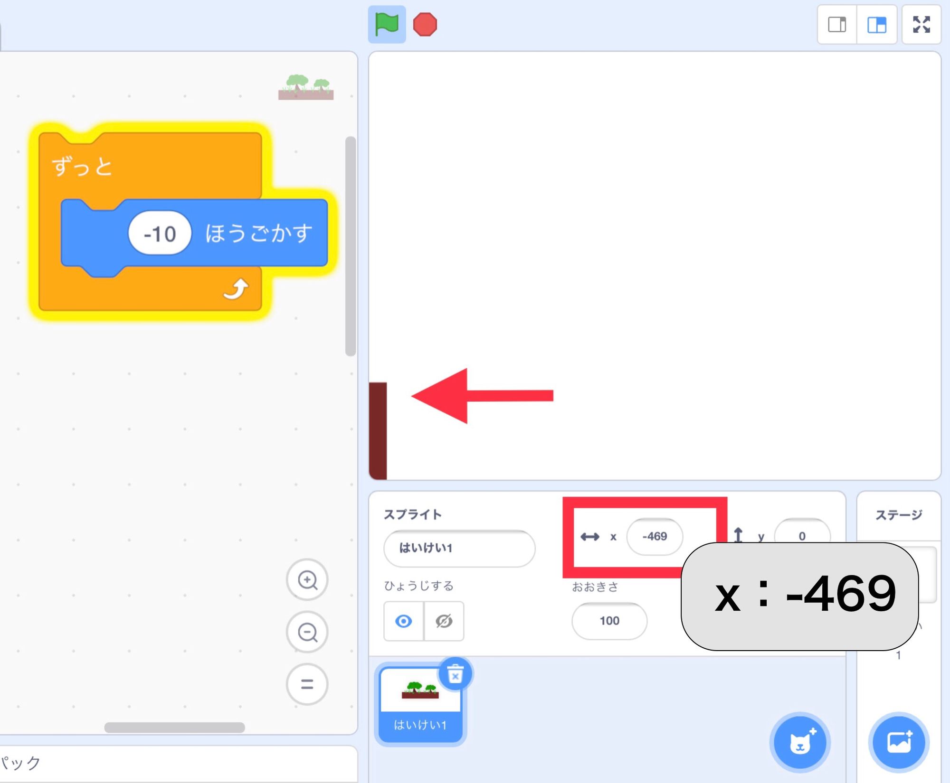Toggle sprite visibility under ひょうじする
The image size is (950, 783).
403,621
